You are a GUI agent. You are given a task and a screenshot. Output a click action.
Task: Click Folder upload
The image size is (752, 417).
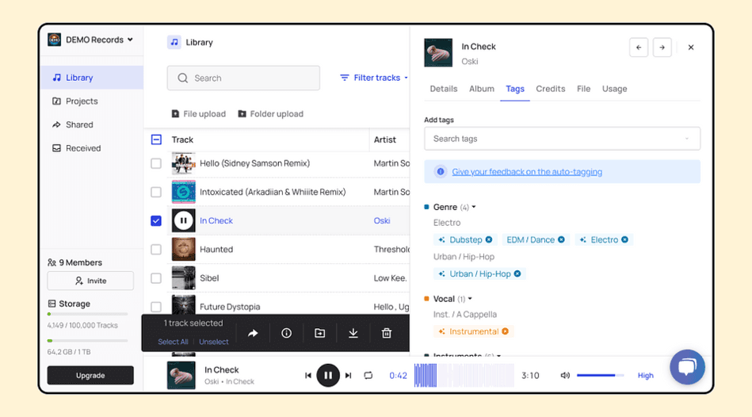[270, 113]
